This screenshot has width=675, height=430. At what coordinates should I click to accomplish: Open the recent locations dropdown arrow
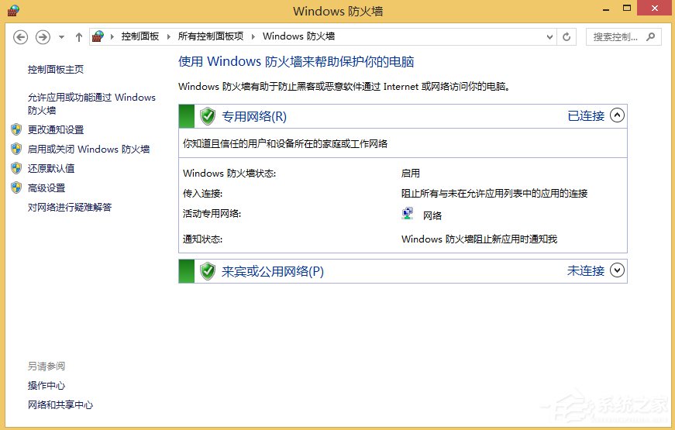click(x=61, y=37)
